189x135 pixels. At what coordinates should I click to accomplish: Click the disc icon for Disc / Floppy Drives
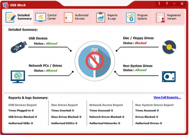tap(169, 47)
